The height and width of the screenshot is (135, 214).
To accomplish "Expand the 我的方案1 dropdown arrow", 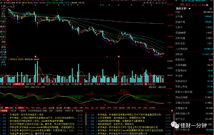I will point(190,9).
